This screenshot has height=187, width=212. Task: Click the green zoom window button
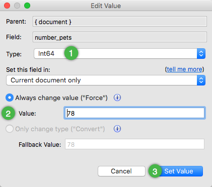(x=27, y=6)
